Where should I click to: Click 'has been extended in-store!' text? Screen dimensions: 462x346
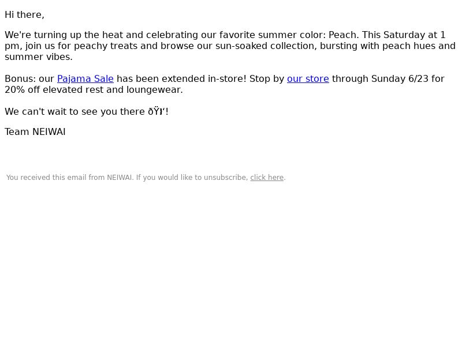181,79
